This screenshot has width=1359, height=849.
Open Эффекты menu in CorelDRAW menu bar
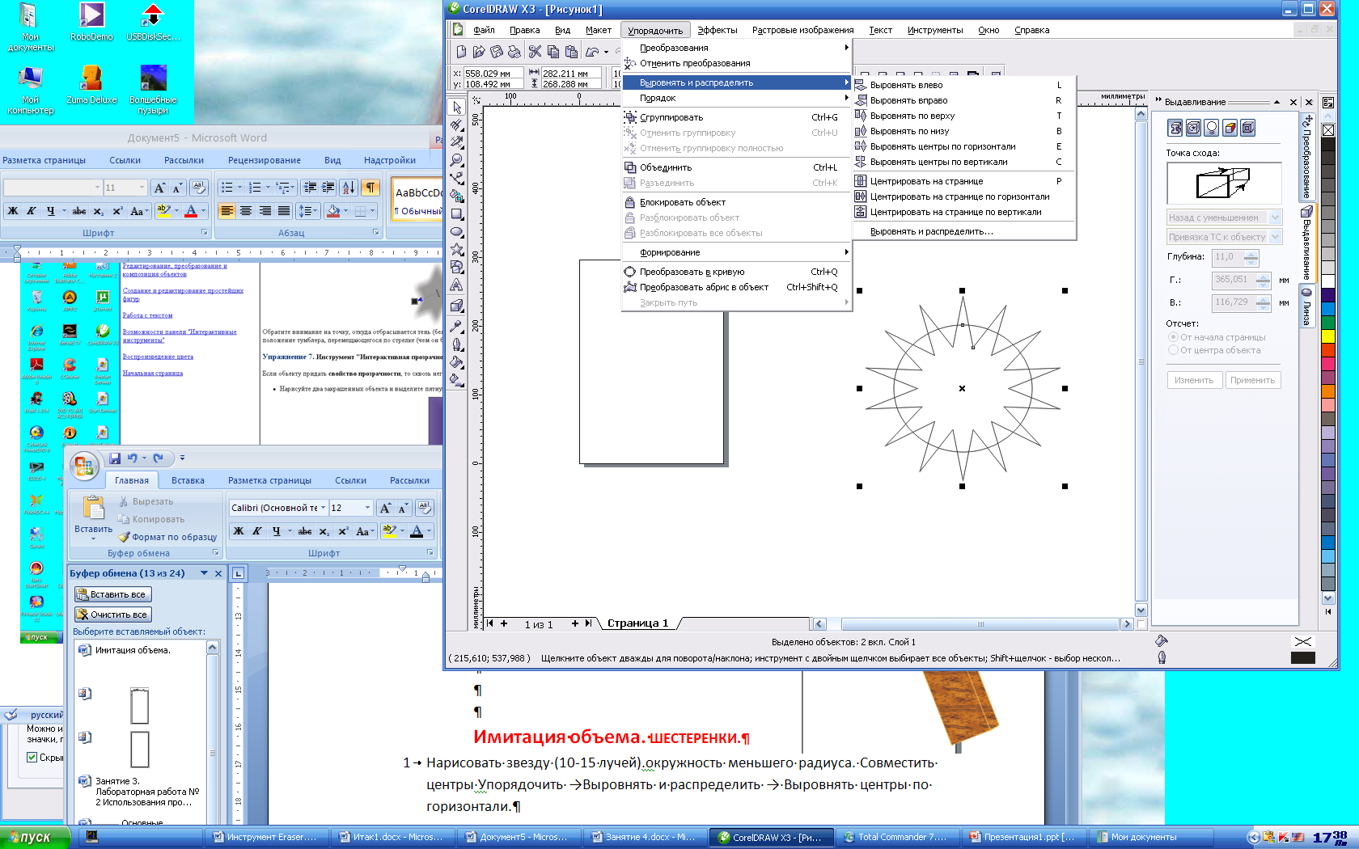718,30
